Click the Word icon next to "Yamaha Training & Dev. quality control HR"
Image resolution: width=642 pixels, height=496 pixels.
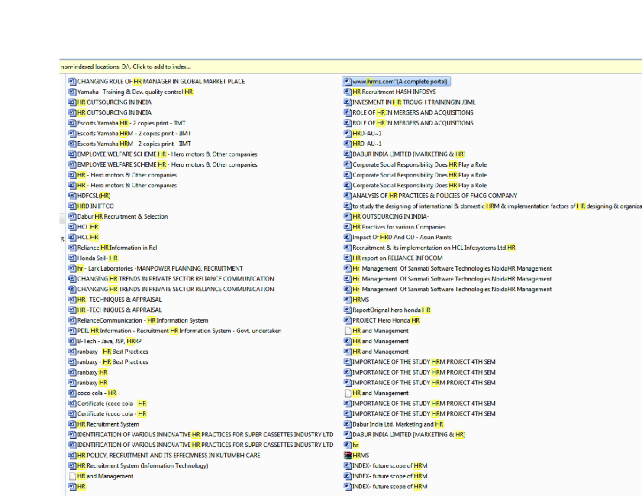point(71,91)
